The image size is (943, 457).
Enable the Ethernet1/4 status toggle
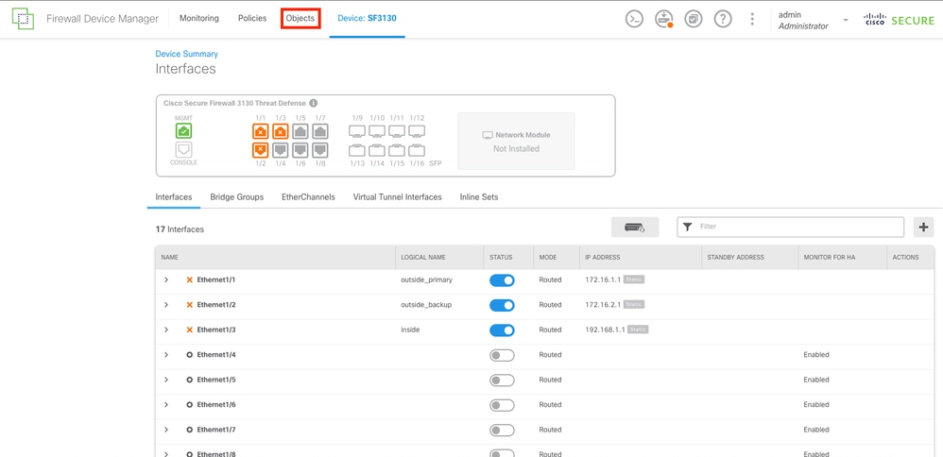click(502, 355)
